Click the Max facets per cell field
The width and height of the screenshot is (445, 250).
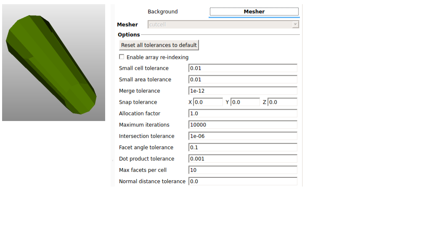(x=243, y=170)
